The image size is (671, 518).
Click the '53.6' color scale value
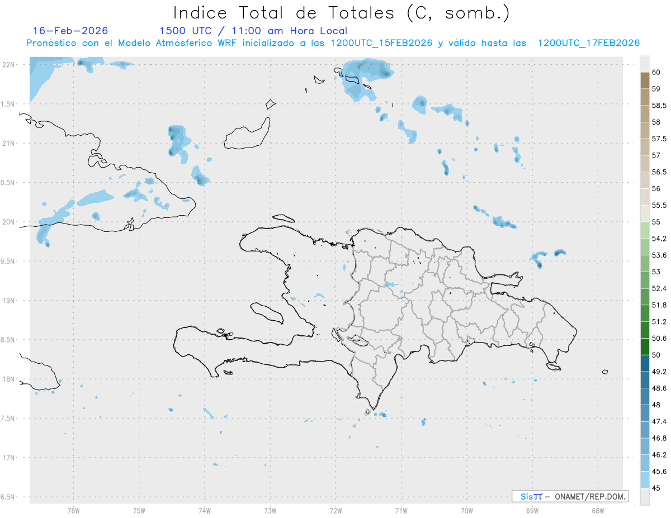pyautogui.click(x=659, y=255)
